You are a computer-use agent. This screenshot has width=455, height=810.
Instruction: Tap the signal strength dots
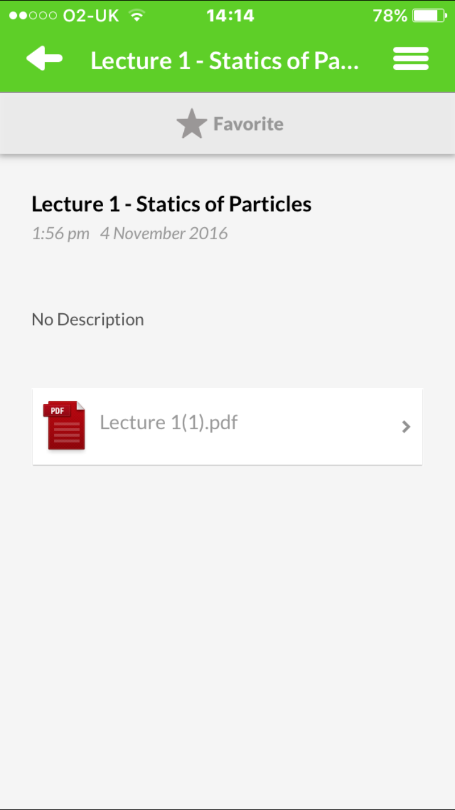[x=33, y=16]
